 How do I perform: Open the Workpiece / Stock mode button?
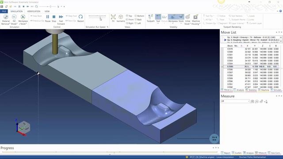coord(23,19)
